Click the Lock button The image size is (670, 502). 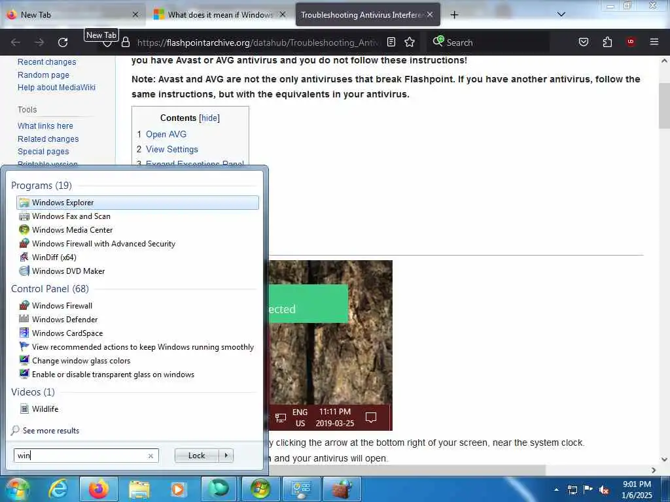point(196,456)
